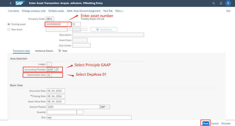The image size is (235, 126).
Task: Select the Transaction data tab
Action: [x=21, y=51]
